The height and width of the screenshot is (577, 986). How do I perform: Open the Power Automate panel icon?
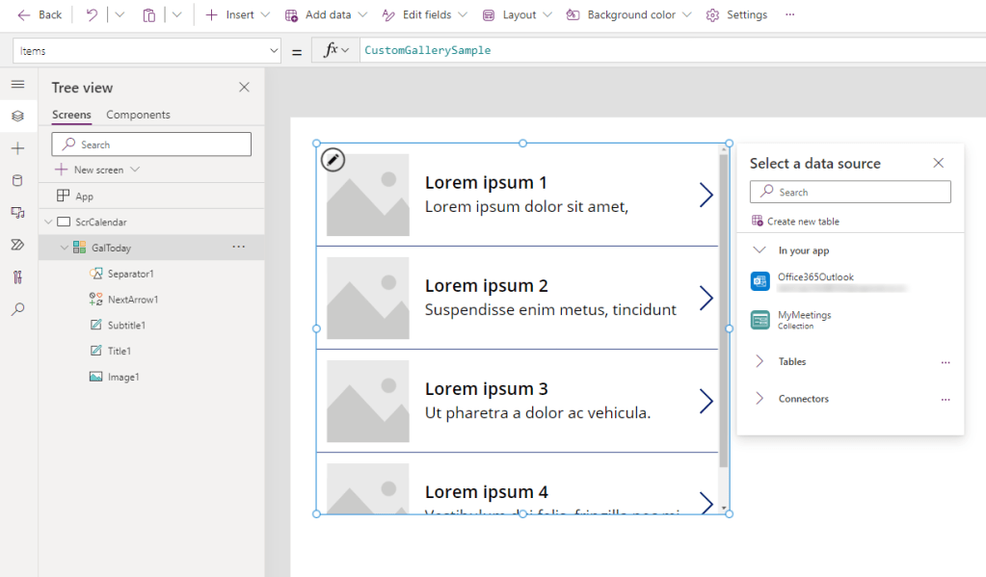[16, 245]
